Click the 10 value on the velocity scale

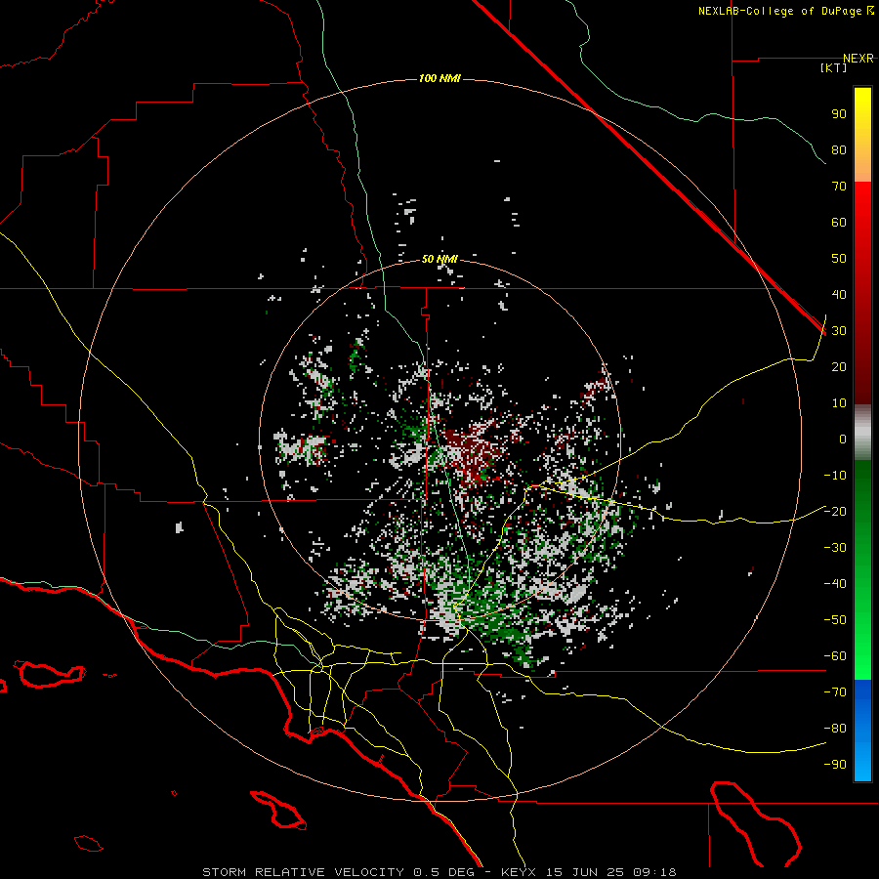coord(839,403)
